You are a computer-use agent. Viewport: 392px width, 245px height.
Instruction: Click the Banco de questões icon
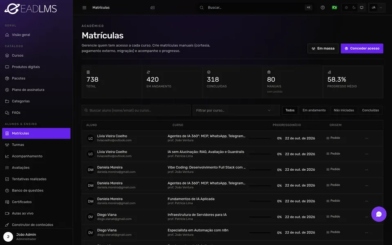7,191
